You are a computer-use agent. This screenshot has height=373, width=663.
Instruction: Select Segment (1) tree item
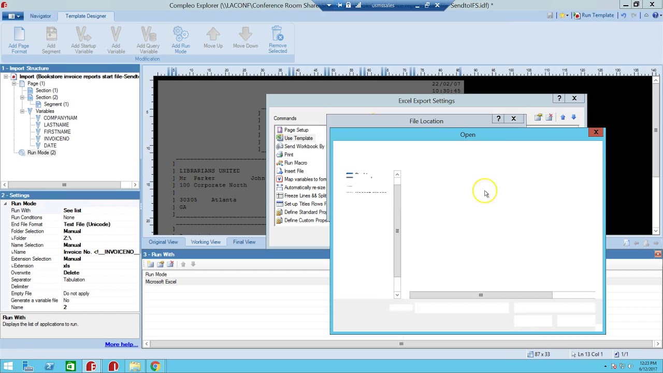click(x=56, y=104)
